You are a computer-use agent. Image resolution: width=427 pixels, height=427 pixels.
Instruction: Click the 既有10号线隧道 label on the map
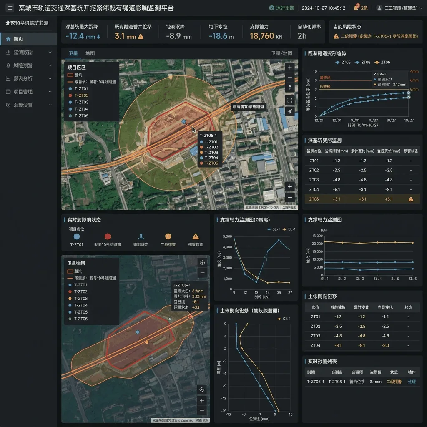coord(248,107)
